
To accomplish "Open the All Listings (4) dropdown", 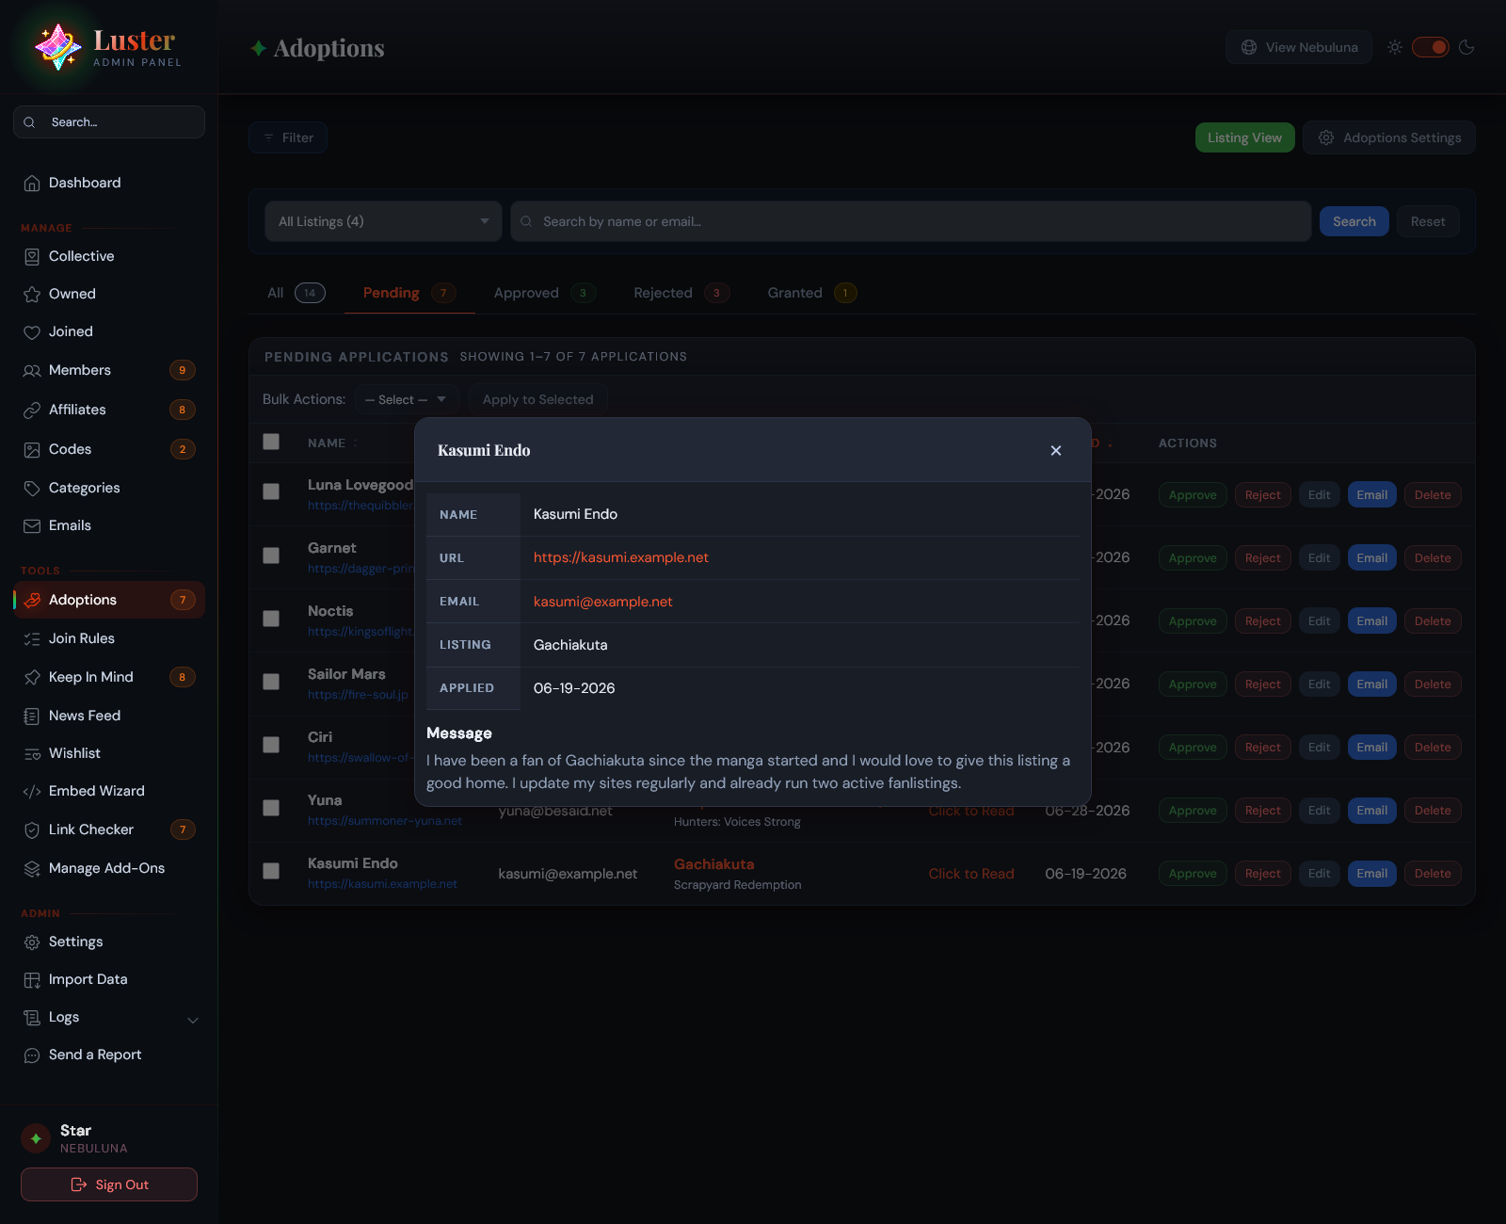I will (383, 221).
